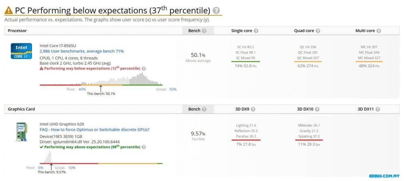The image size is (404, 181).
Task: Click help icon after 98th percentile message
Action: (144, 147)
